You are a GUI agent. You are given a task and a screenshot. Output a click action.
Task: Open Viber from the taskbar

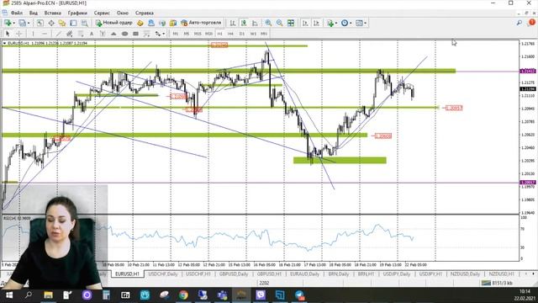[261, 295]
